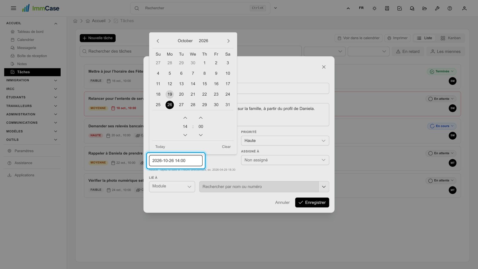Decrease the minutes in time picker

[201, 135]
